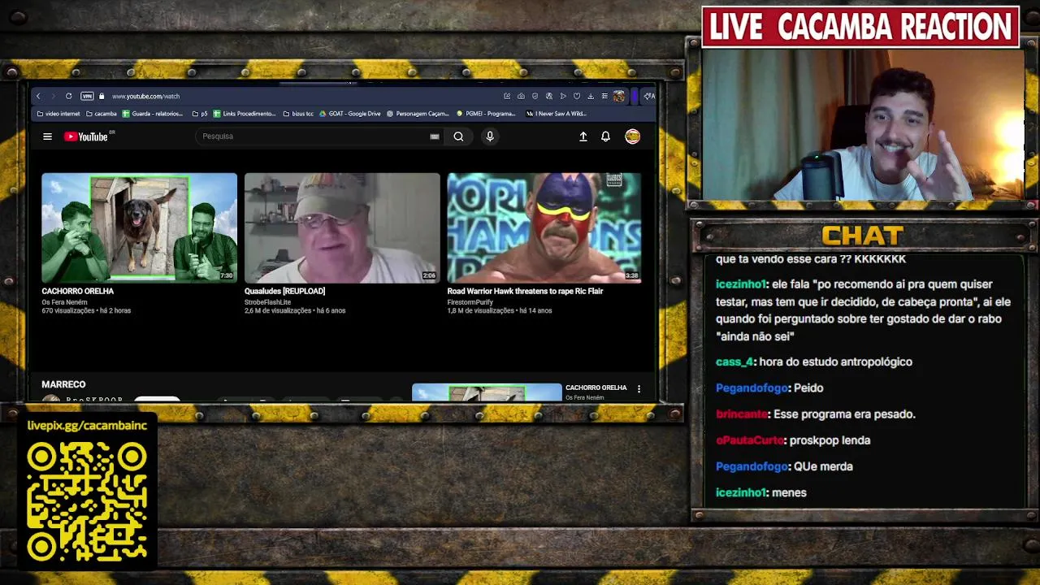The height and width of the screenshot is (585, 1040).
Task: Open the Quaaludes [REUPLOAD] video thumbnail
Action: click(342, 227)
